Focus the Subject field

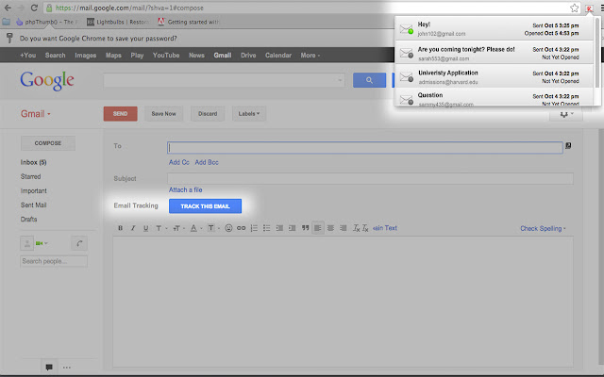370,178
